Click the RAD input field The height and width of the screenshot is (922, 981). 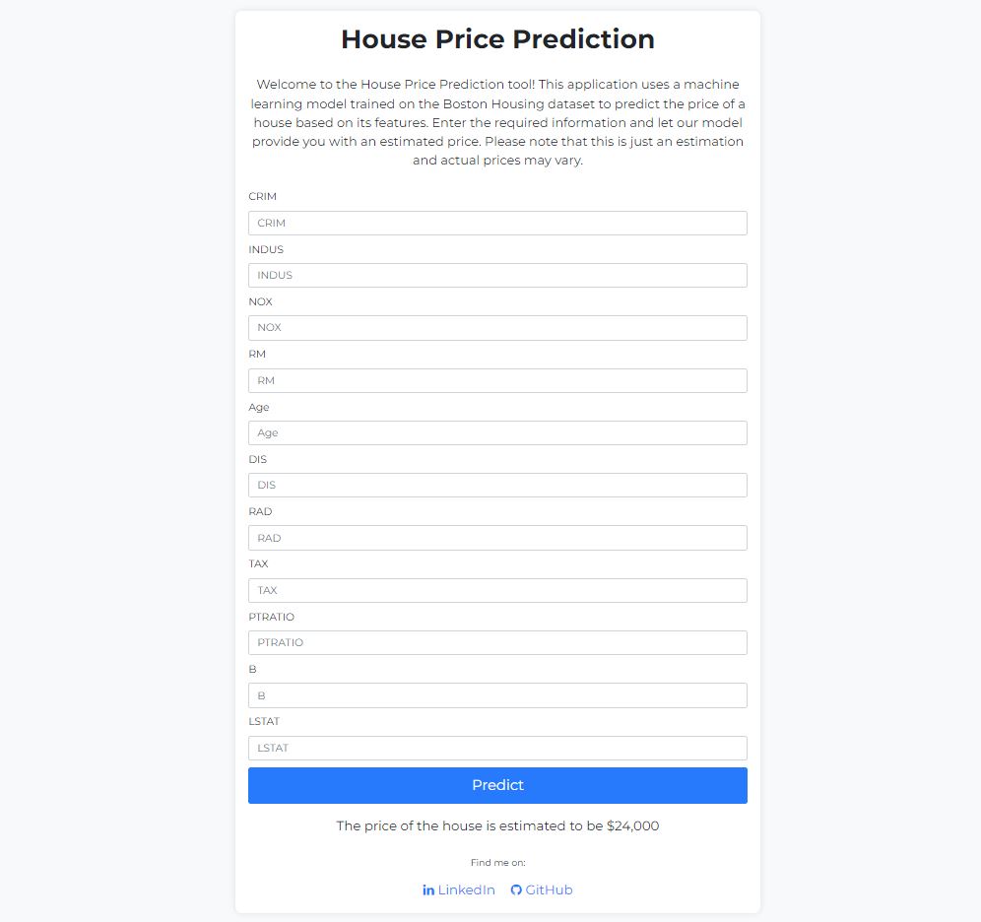pos(497,538)
